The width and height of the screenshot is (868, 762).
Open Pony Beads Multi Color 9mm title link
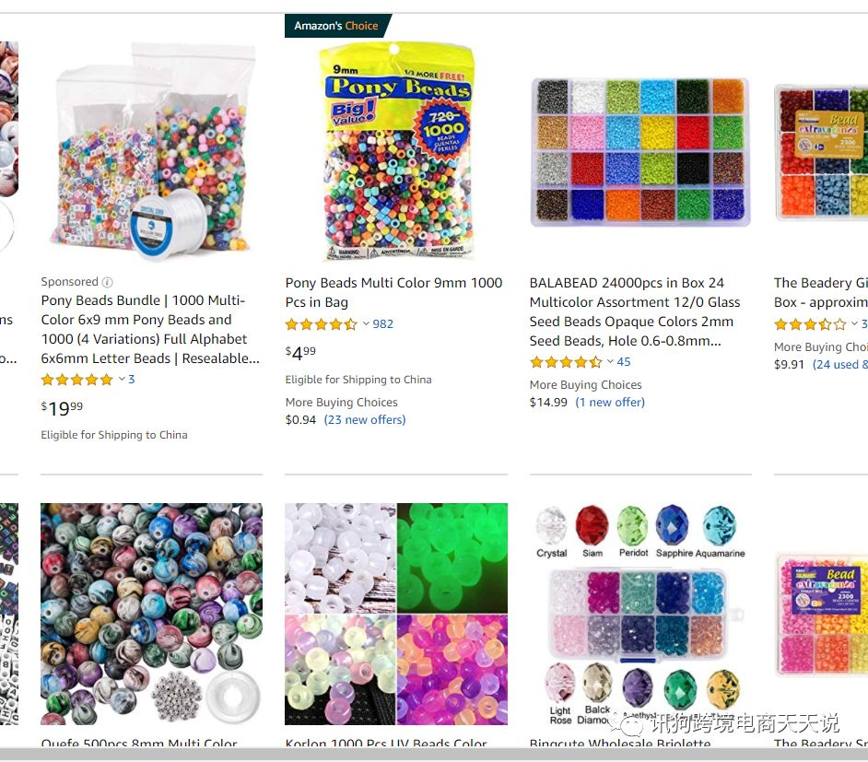tap(393, 292)
